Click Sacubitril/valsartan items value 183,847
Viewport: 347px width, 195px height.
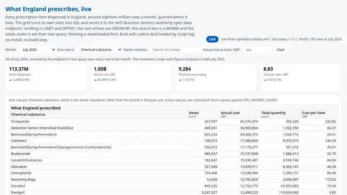coord(211,160)
